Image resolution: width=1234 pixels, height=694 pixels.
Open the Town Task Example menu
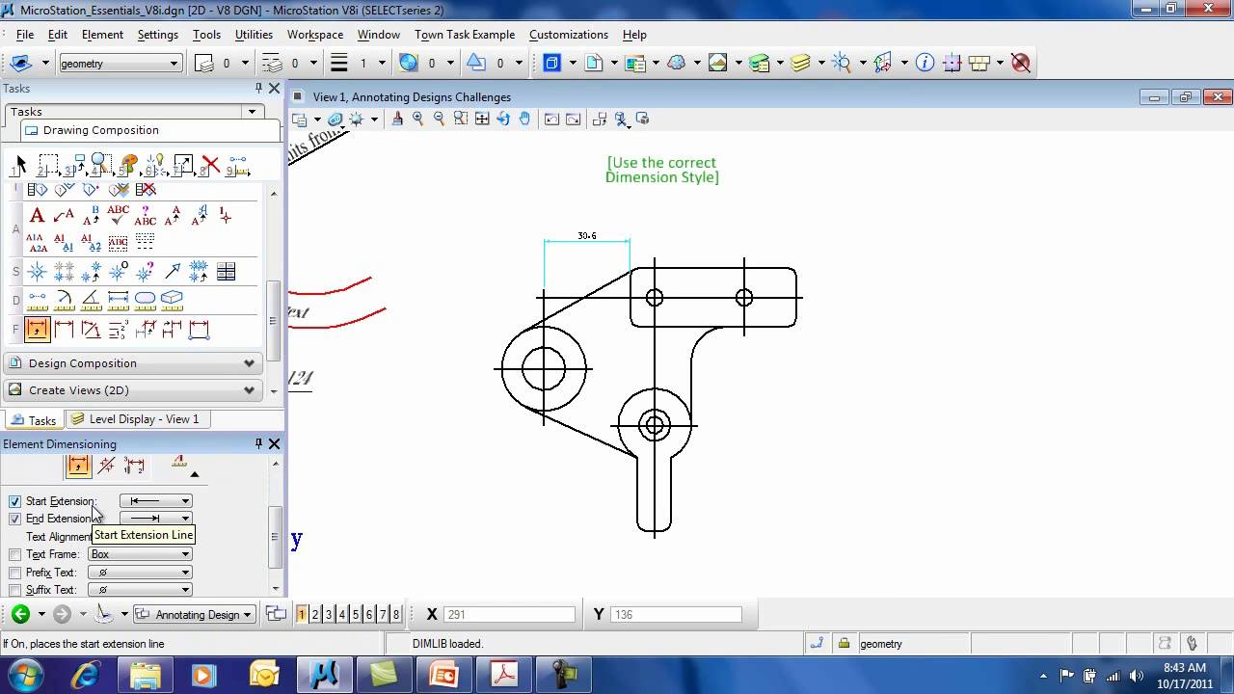(465, 35)
